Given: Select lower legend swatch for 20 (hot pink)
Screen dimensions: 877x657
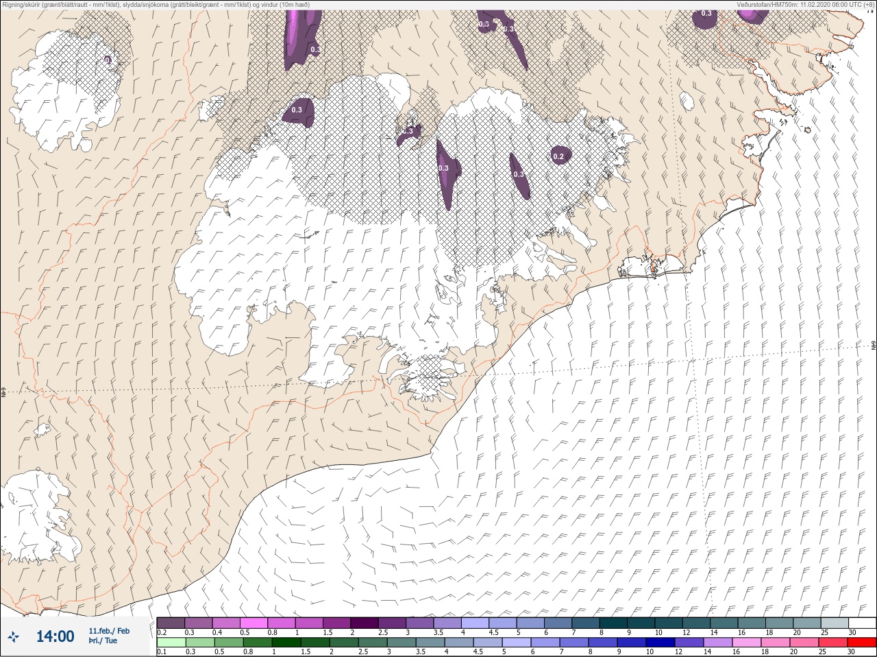Looking at the screenshot, I should (x=804, y=643).
